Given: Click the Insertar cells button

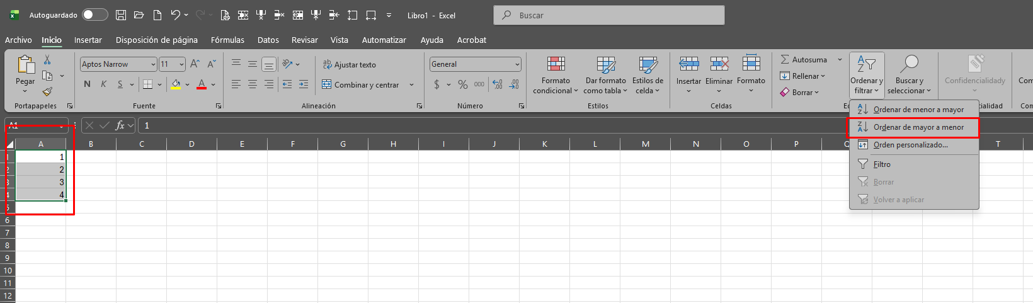Looking at the screenshot, I should 688,75.
